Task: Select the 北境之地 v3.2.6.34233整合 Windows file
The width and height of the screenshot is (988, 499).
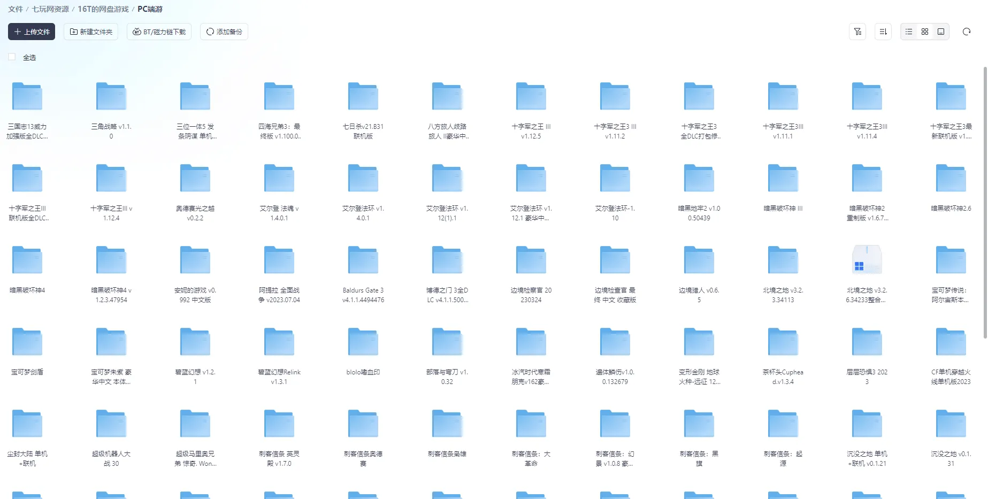Action: pyautogui.click(x=867, y=274)
